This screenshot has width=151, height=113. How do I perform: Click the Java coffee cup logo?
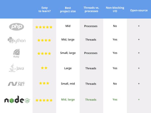click(x=16, y=68)
